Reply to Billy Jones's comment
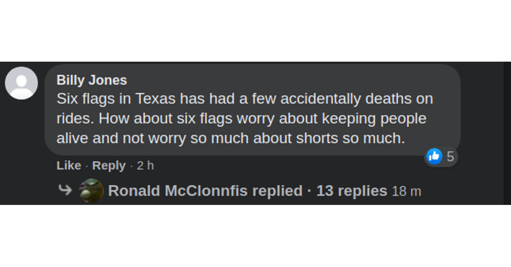511x267 pixels. (x=109, y=165)
